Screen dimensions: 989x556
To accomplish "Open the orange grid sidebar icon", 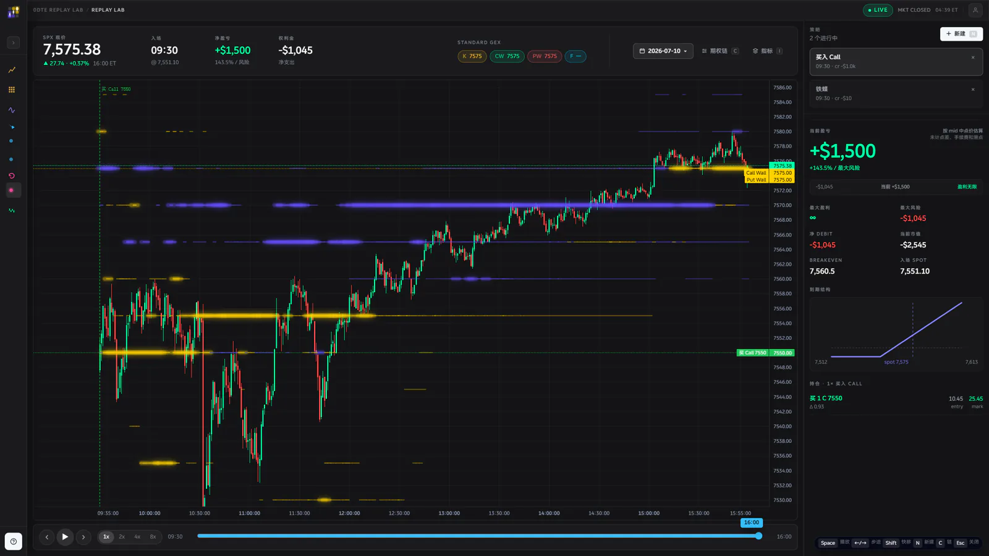I will [12, 90].
